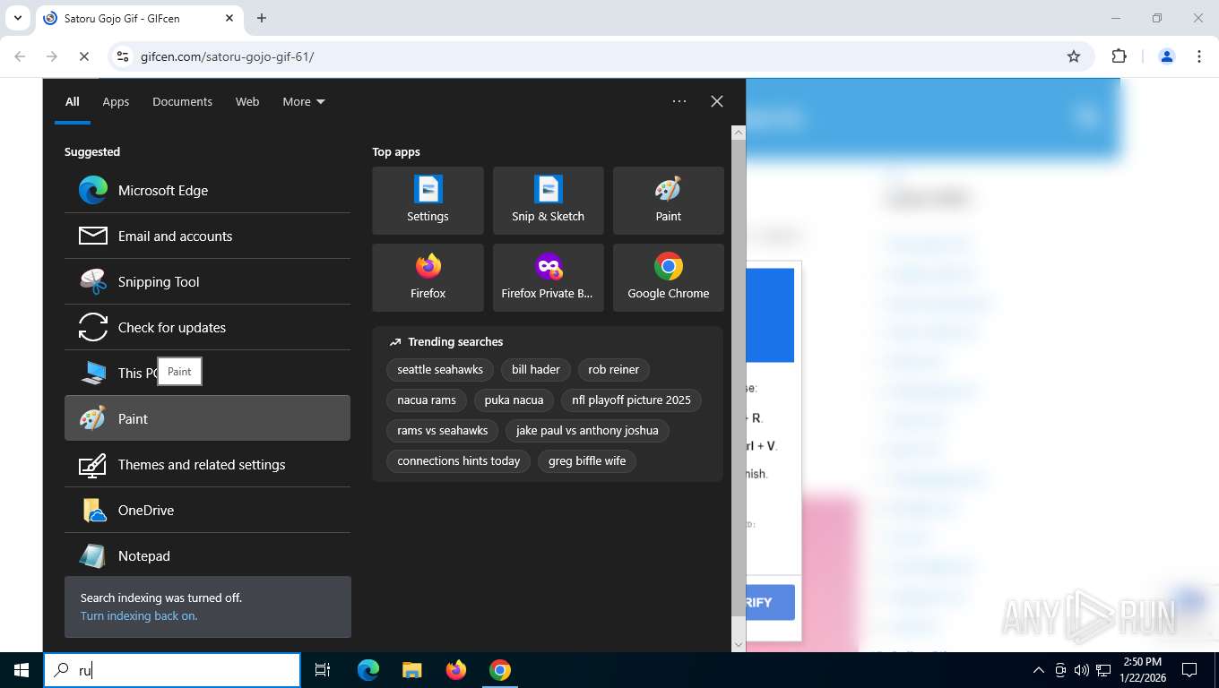Close the Satoru Gojo Gif tab
The width and height of the screenshot is (1219, 688).
[229, 18]
